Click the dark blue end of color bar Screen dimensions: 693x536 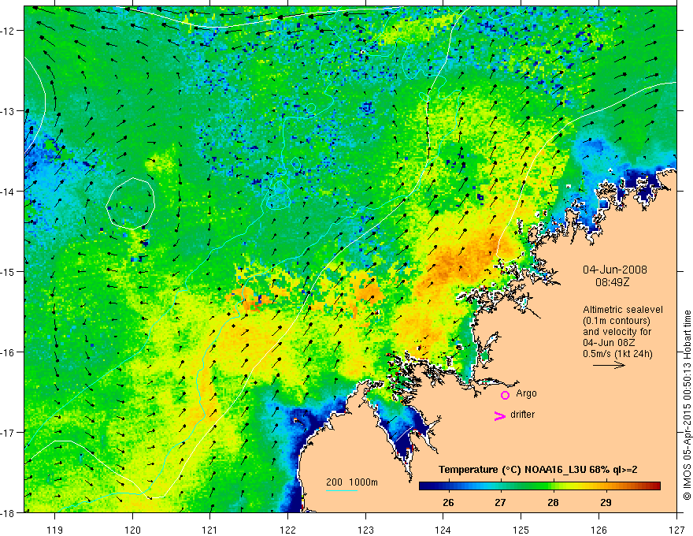coord(424,486)
